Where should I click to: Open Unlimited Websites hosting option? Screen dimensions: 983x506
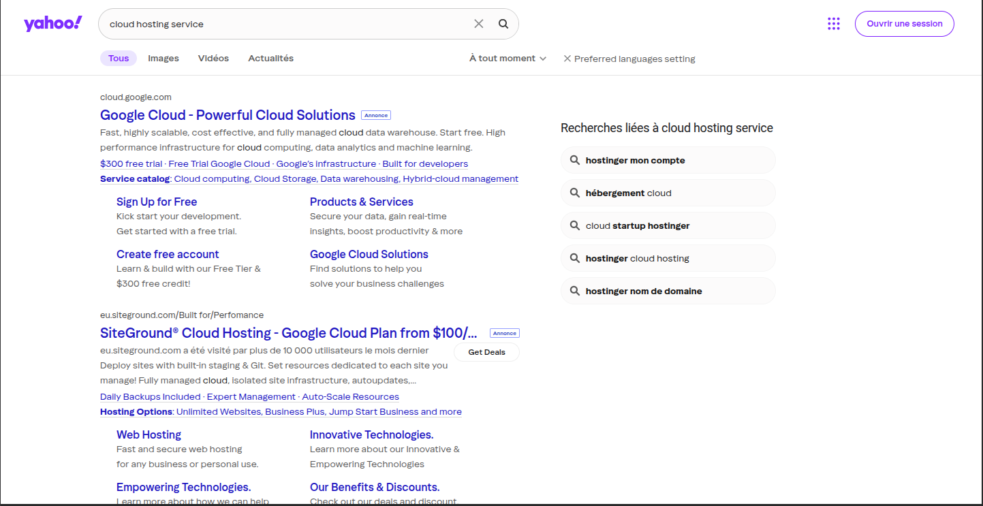point(219,411)
